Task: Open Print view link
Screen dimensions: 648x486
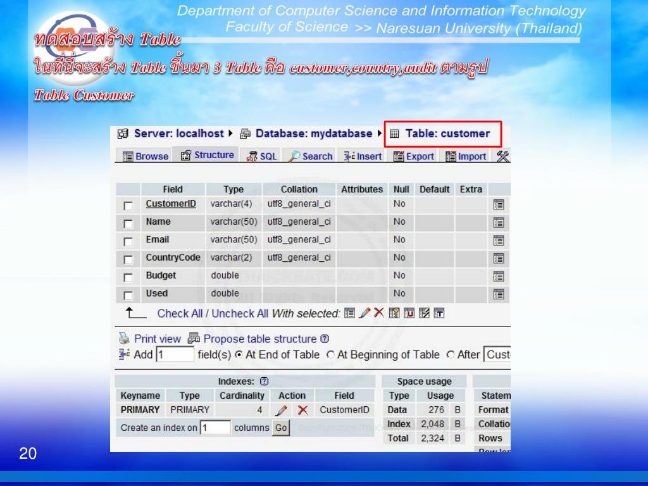Action: pos(158,339)
